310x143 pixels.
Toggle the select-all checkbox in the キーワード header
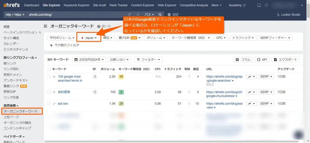(x=49, y=69)
